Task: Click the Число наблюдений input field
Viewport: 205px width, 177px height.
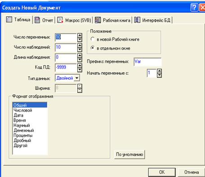Action: pyautogui.click(x=66, y=48)
